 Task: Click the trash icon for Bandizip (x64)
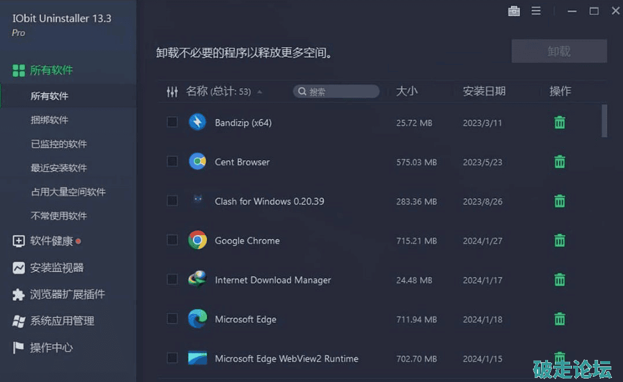[559, 122]
